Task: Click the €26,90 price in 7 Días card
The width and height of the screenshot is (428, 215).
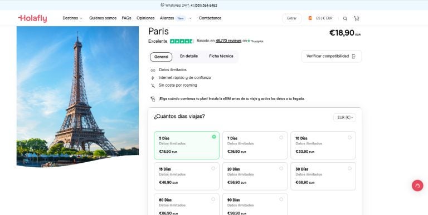Action: click(x=236, y=152)
